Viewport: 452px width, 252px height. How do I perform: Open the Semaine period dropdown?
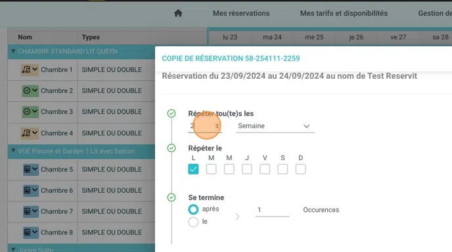275,126
